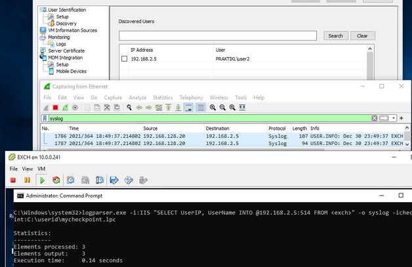Open the find packet magnifier tool
Screen dimensions: 412x267
click(130, 108)
